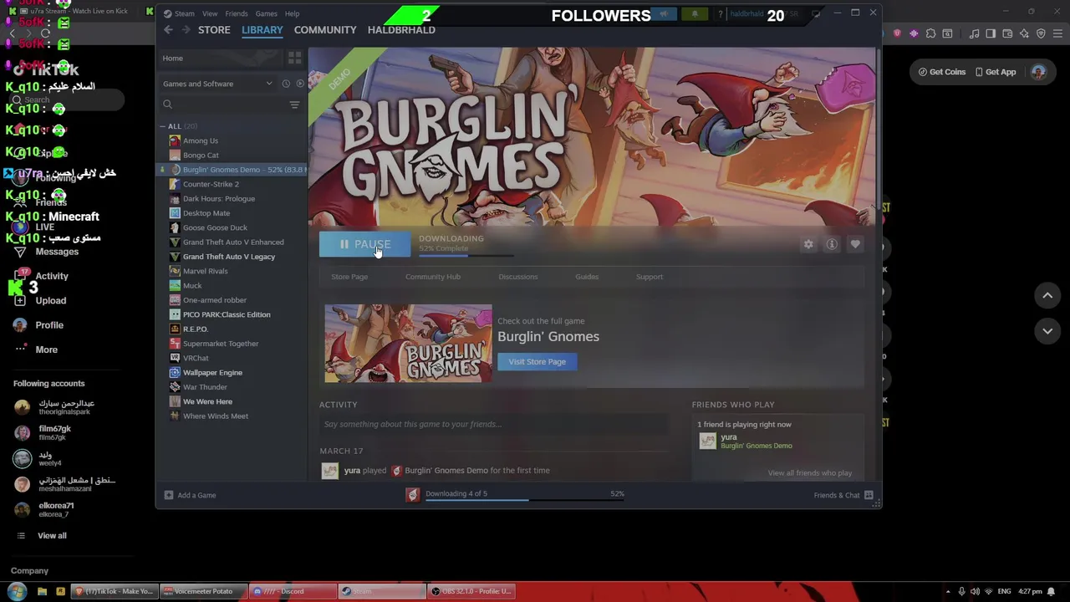Open Discord from the taskbar
This screenshot has height=602, width=1070.
click(291, 591)
